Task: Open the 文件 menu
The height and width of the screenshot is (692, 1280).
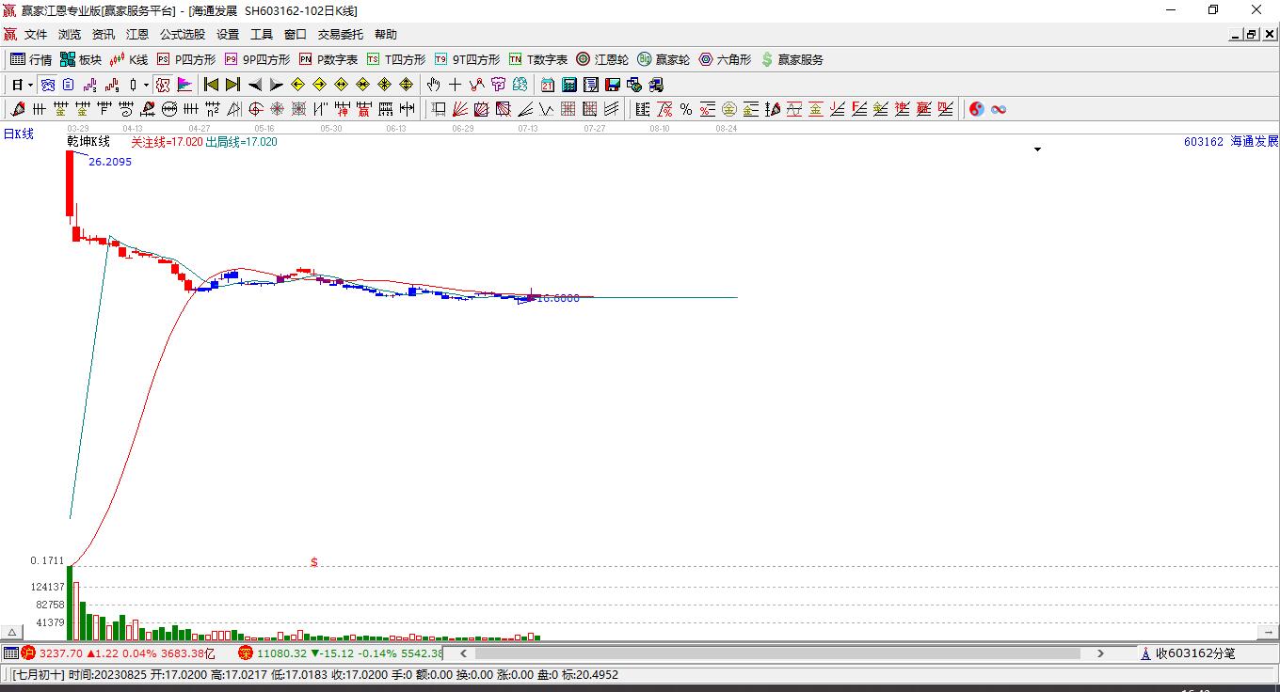Action: (36, 35)
